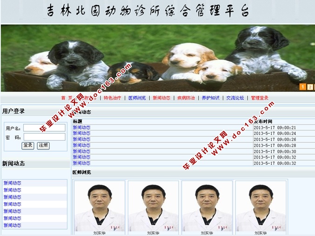315x236 pixels.
Task: Click the 登录 login button
Action: pyautogui.click(x=28, y=145)
